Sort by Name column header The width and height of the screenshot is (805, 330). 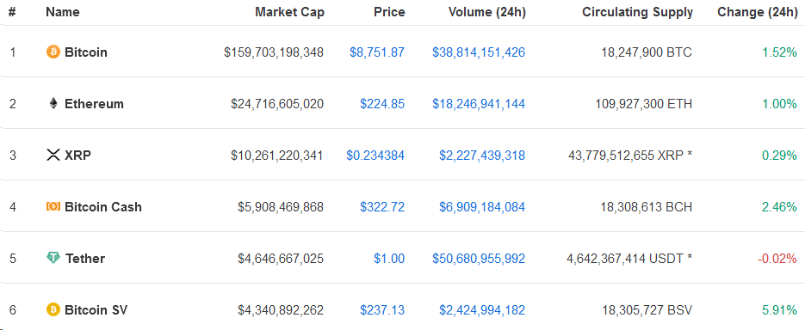(65, 12)
